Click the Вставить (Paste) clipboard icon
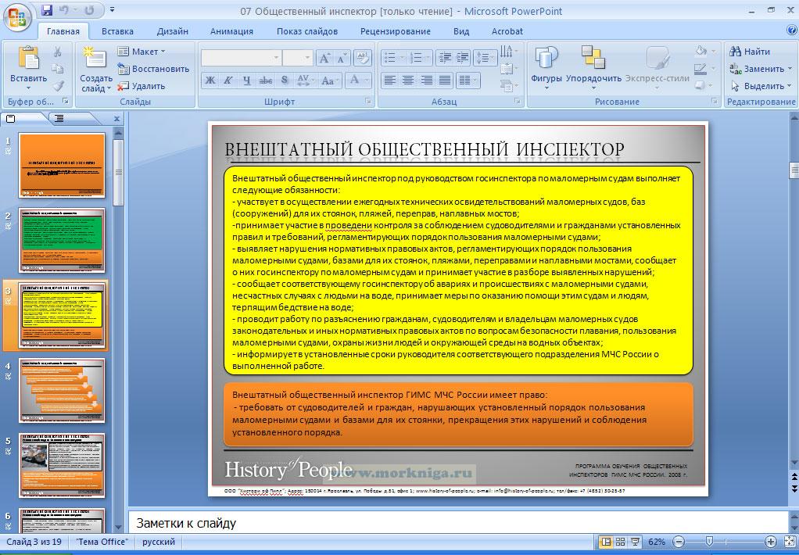This screenshot has height=555, width=799. point(28,59)
